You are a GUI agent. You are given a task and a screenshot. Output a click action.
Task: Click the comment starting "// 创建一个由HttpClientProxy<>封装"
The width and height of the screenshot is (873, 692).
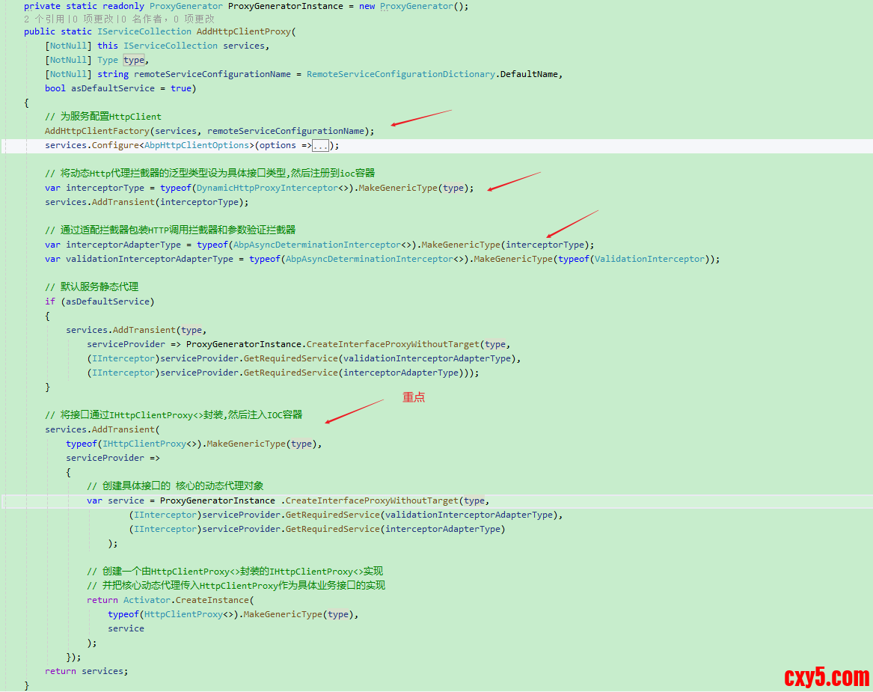(x=235, y=572)
